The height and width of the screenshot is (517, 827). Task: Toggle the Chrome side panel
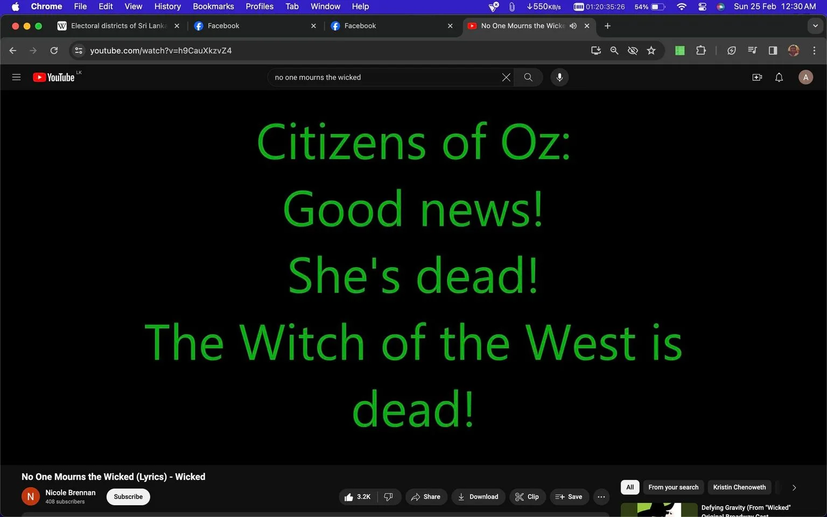(773, 51)
